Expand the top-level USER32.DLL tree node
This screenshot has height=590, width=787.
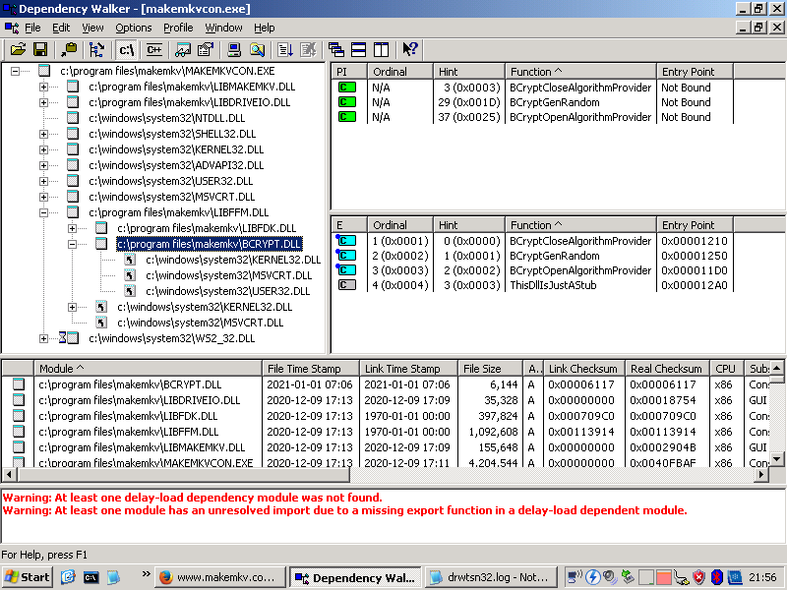click(x=43, y=181)
